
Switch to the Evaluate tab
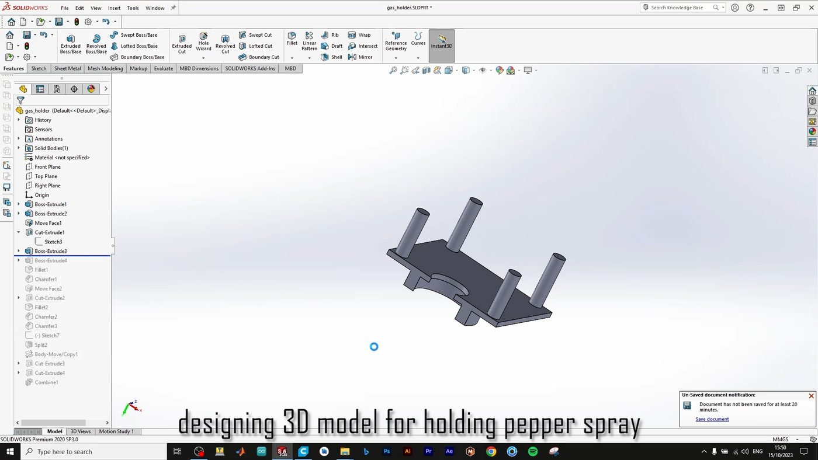(164, 68)
